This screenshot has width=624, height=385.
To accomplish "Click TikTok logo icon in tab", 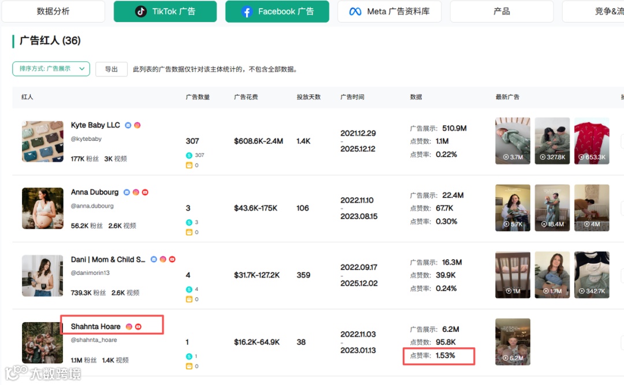I will (140, 12).
